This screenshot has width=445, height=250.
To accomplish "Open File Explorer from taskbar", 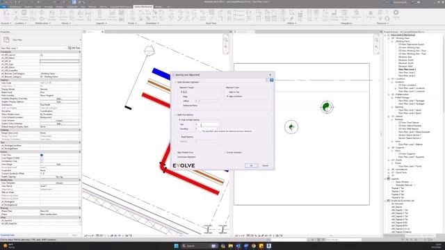I will point(230,246).
